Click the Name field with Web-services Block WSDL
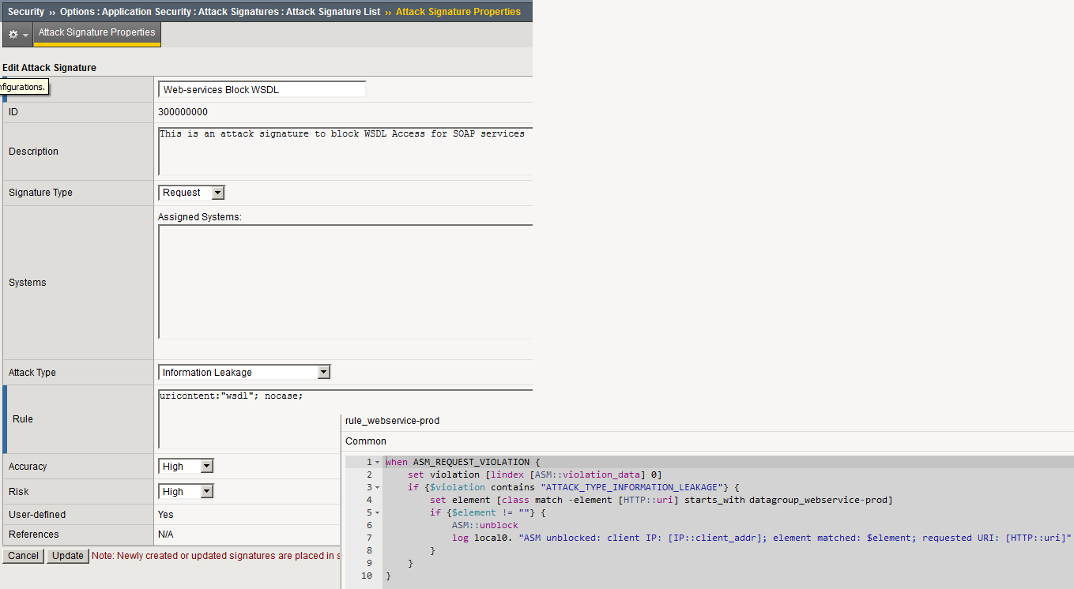1074x589 pixels. 262,90
